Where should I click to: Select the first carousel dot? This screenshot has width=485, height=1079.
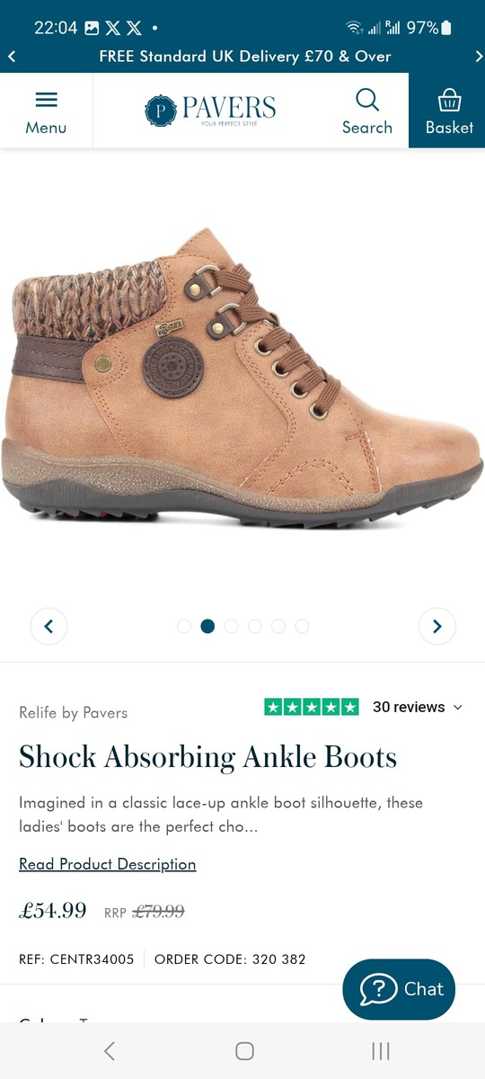pos(184,626)
